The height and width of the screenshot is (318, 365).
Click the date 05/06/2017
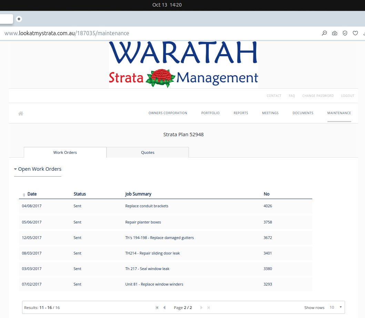[32, 222]
